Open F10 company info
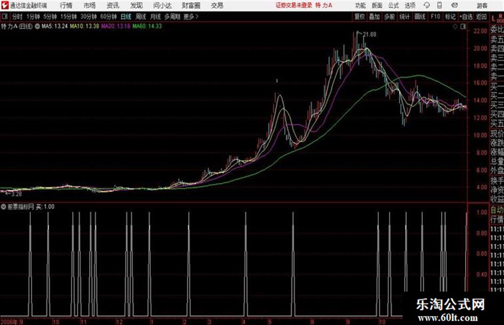 pos(435,17)
